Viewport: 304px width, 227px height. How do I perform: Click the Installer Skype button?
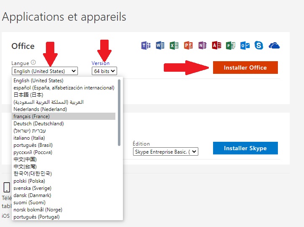(245, 148)
